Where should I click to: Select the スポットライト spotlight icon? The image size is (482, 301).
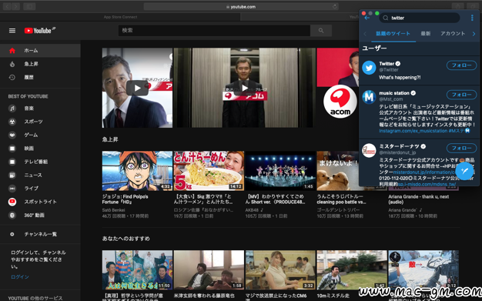coord(12,202)
